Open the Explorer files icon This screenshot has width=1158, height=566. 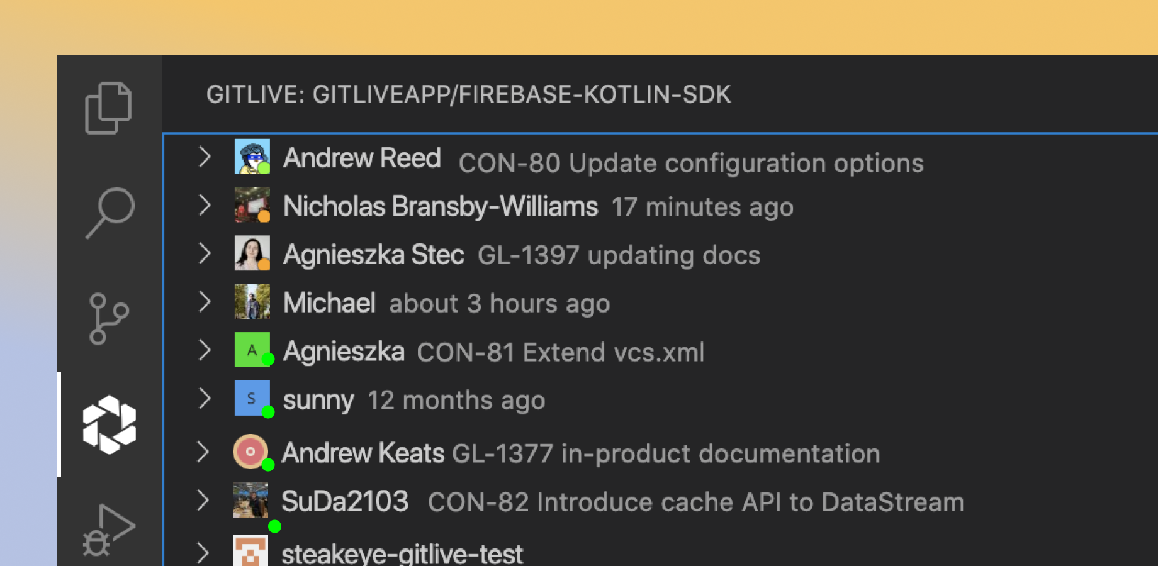[108, 108]
